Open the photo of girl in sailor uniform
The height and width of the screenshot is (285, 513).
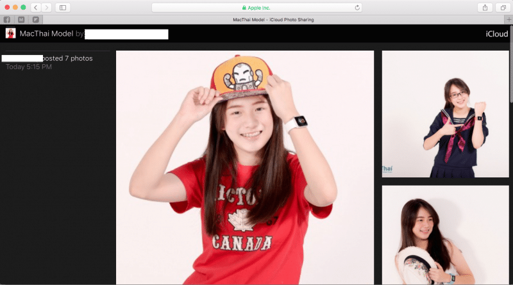pos(445,114)
